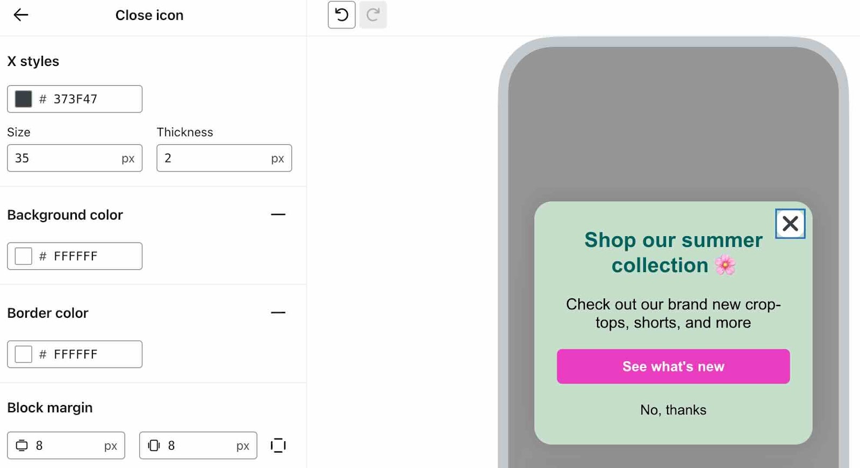The image size is (860, 468).
Task: Click the redo icon in the toolbar
Action: coord(373,15)
